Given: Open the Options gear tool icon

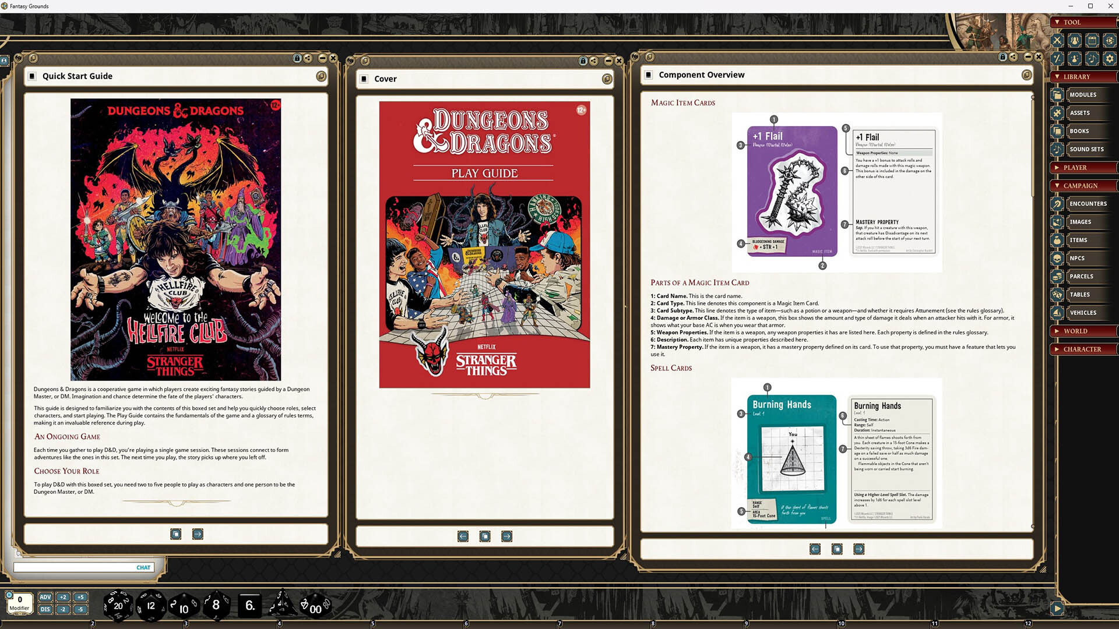Looking at the screenshot, I should click(1110, 58).
